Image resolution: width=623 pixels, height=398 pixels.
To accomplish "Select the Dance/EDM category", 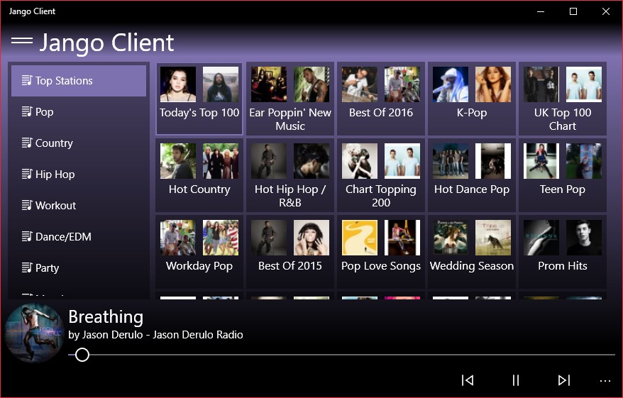I will [x=79, y=237].
